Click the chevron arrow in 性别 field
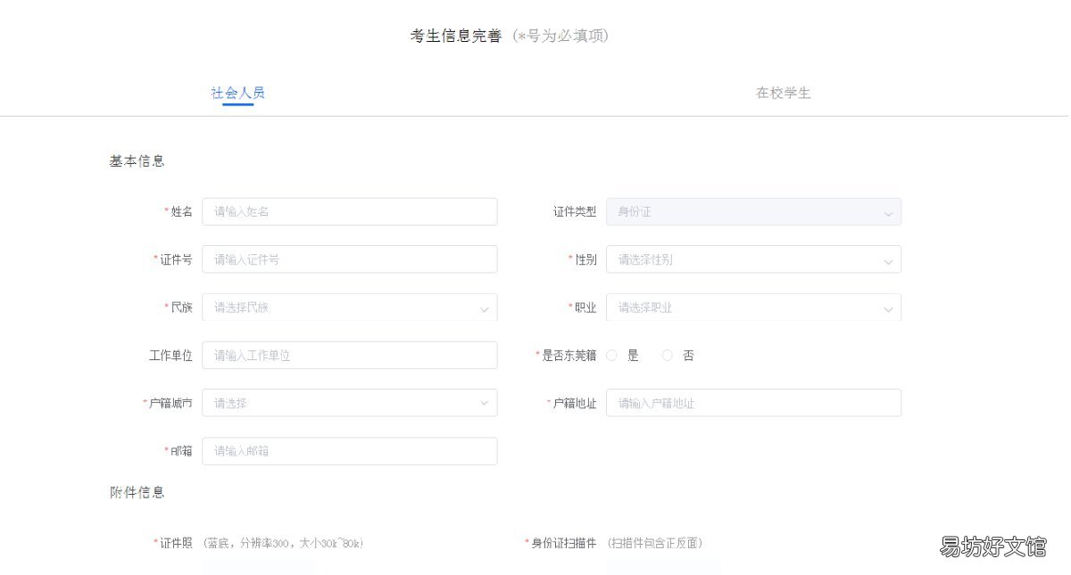Screen dimensions: 1071x575 coord(888,261)
